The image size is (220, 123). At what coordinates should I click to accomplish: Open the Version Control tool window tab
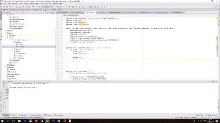click(35, 115)
